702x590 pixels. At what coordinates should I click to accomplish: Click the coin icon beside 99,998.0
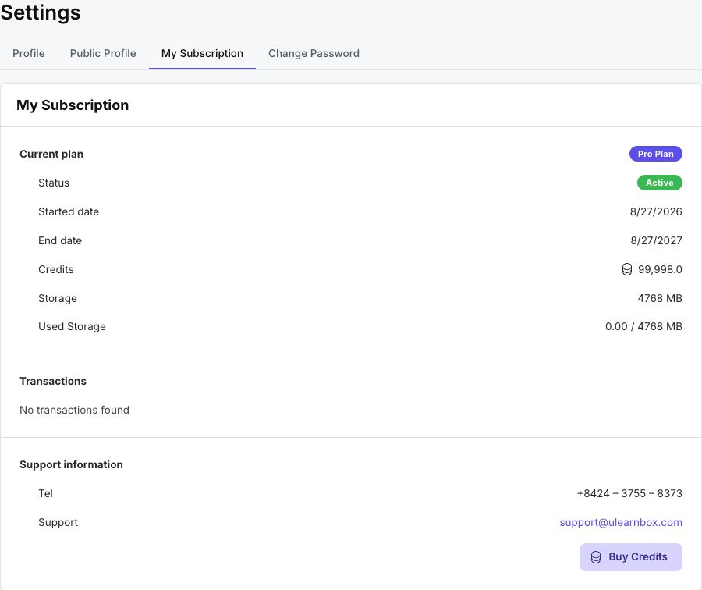click(627, 269)
